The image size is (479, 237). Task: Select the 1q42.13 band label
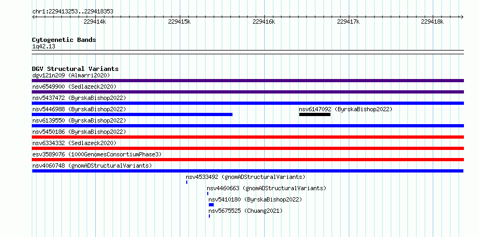pyautogui.click(x=44, y=47)
